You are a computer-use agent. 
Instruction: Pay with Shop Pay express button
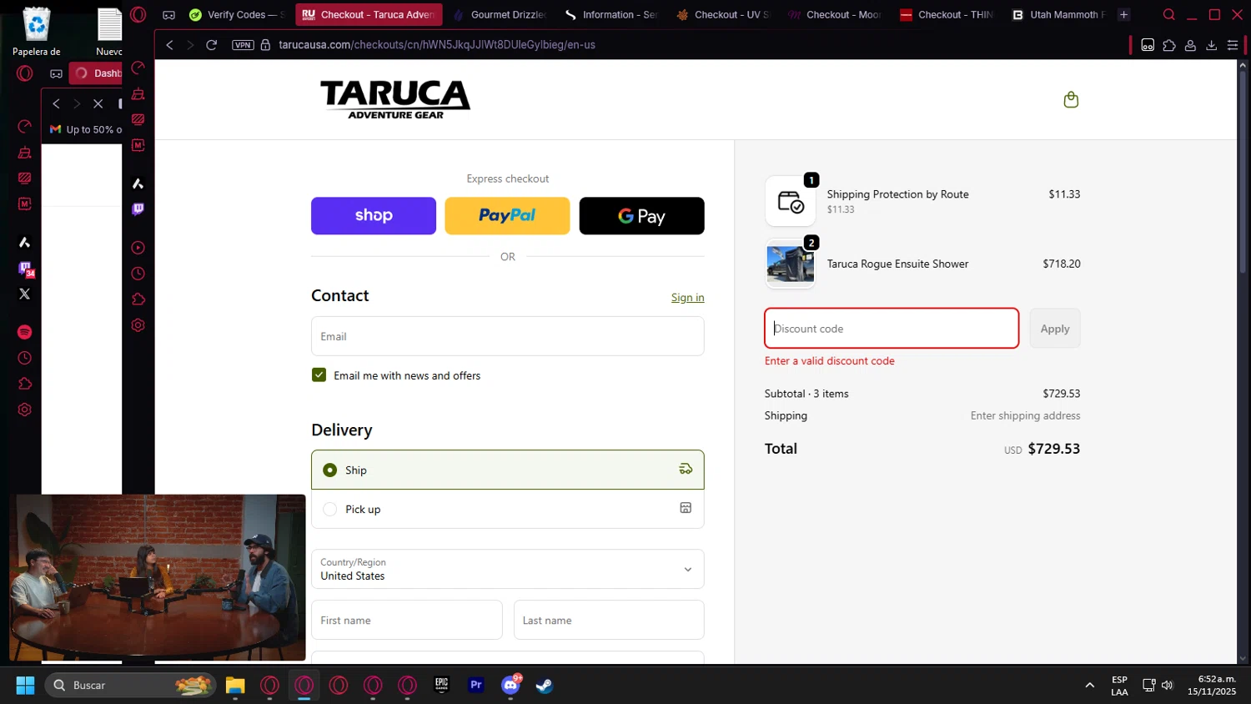pyautogui.click(x=374, y=216)
